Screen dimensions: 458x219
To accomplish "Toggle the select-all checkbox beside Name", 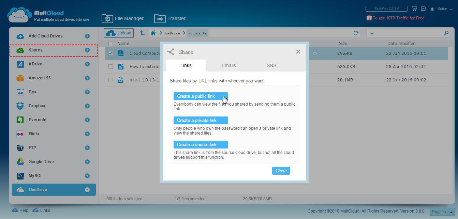I will tap(110, 44).
